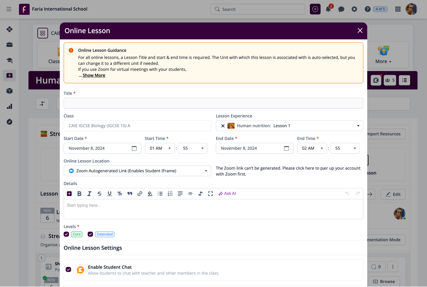Expand the Online Lesson Location dropdown
Image resolution: width=427 pixels, height=287 pixels.
pyautogui.click(x=206, y=171)
